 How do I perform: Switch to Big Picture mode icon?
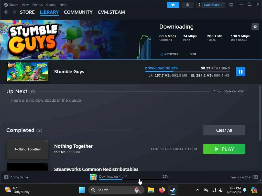pos(231,5)
